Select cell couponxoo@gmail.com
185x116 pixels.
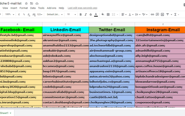point(160,103)
